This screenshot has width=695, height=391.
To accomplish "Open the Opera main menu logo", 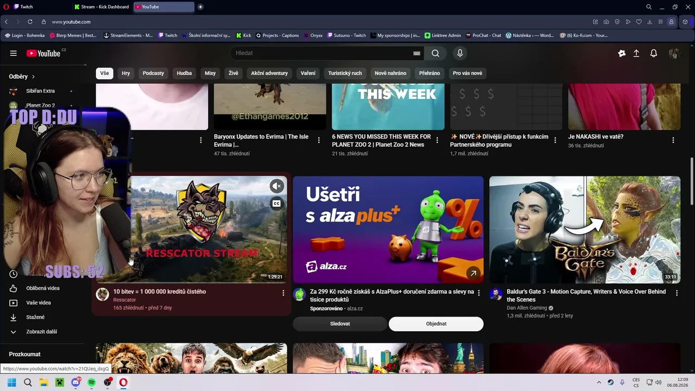I will pyautogui.click(x=5, y=7).
